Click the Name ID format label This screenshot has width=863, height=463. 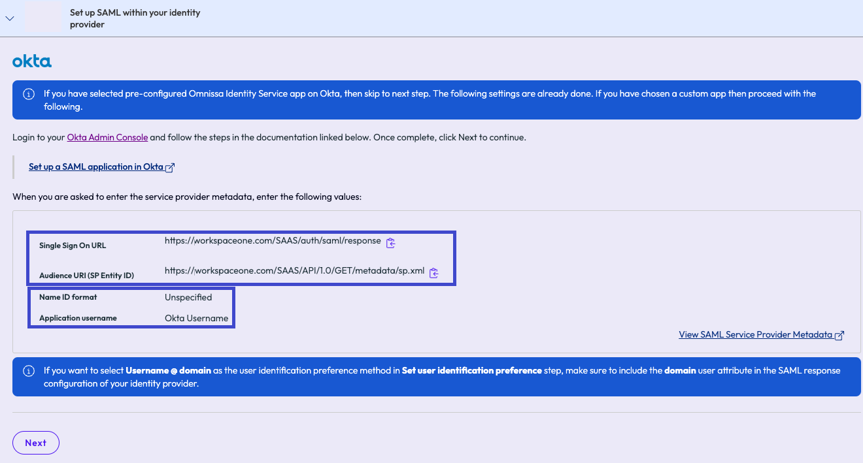(68, 297)
